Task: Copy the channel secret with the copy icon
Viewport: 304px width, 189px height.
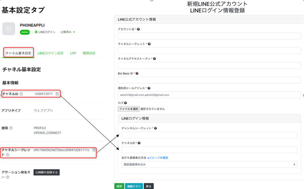Action: (x=94, y=150)
